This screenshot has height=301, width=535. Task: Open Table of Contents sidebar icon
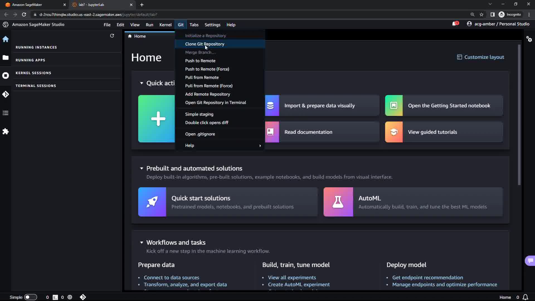[6, 113]
